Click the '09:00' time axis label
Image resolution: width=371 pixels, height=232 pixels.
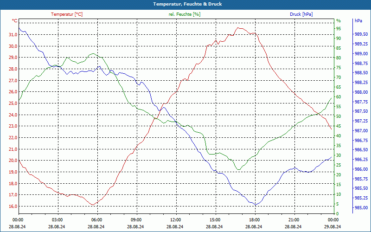[136, 220]
